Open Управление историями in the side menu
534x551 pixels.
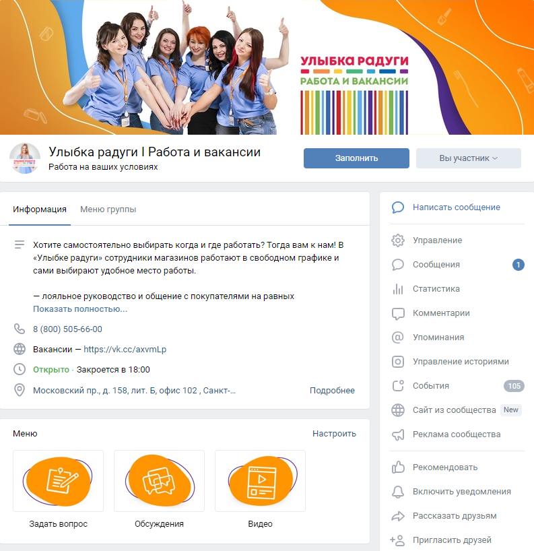(461, 362)
